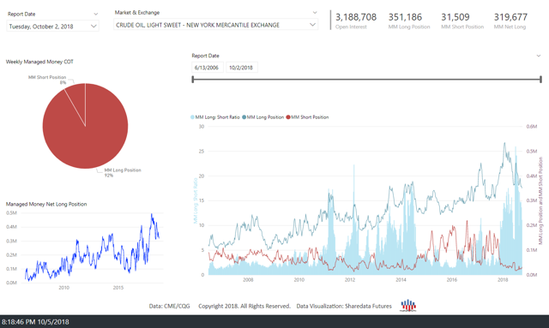Image resolution: width=549 pixels, height=328 pixels.
Task: Click the MM Long: Short Ratio legend marker
Action: 192,117
